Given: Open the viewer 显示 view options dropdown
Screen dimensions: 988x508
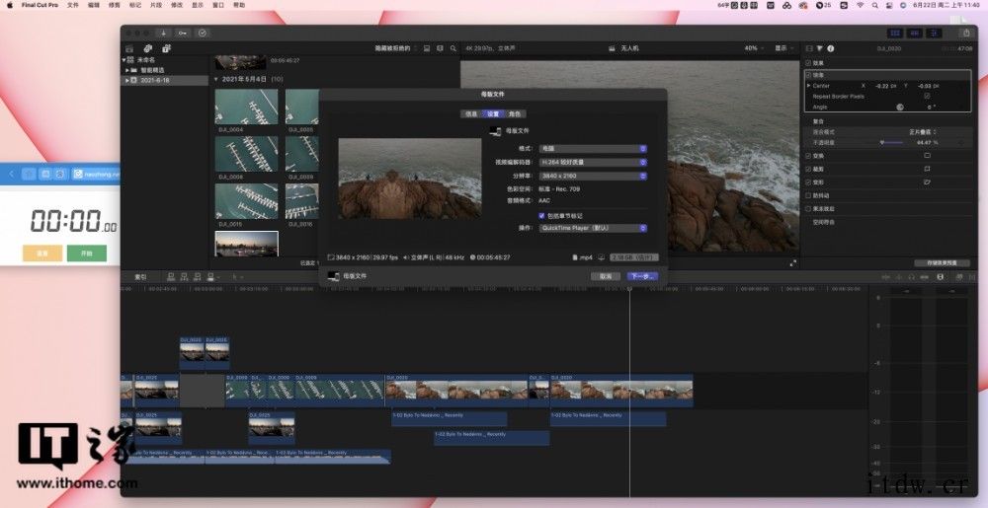Looking at the screenshot, I should [783, 48].
